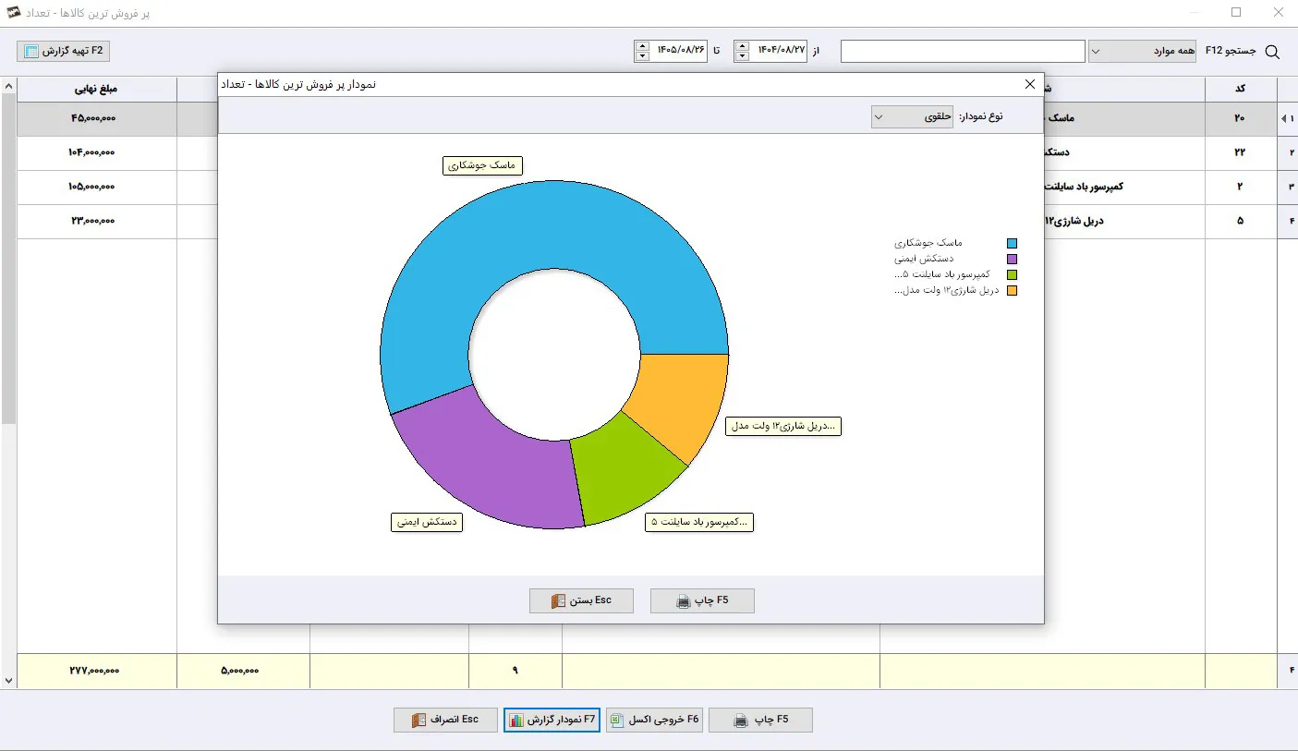Click the کد column header
The image size is (1298, 751).
coord(1241,89)
